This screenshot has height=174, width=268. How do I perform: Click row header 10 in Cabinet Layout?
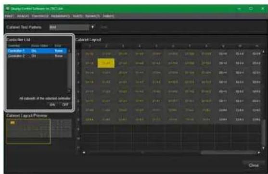[78, 138]
